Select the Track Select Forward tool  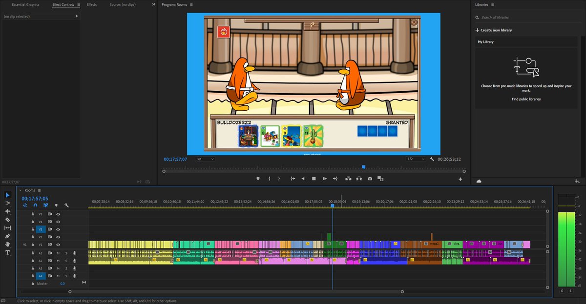click(x=8, y=203)
